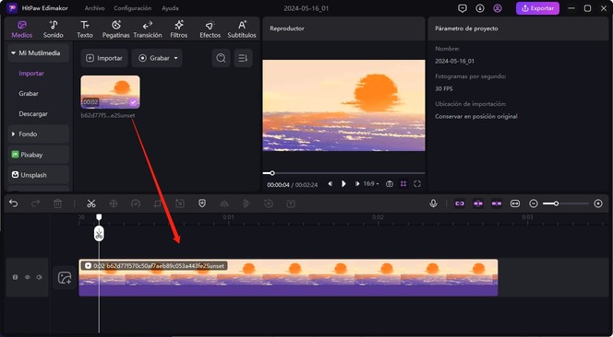This screenshot has width=613, height=337.
Task: Take a snapshot with the camera icon
Action: point(390,184)
